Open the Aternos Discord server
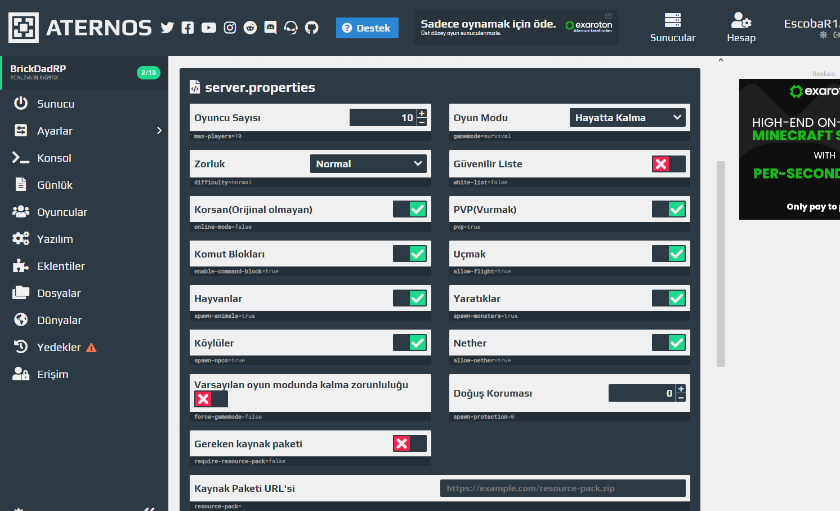The image size is (840, 511). coord(270,28)
